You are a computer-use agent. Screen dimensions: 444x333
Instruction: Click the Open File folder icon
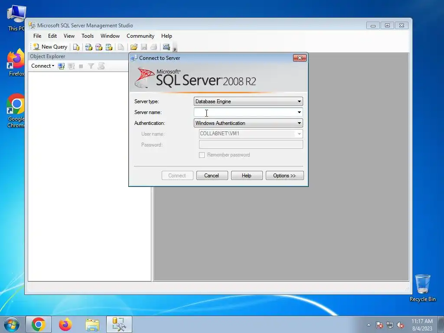pyautogui.click(x=134, y=47)
